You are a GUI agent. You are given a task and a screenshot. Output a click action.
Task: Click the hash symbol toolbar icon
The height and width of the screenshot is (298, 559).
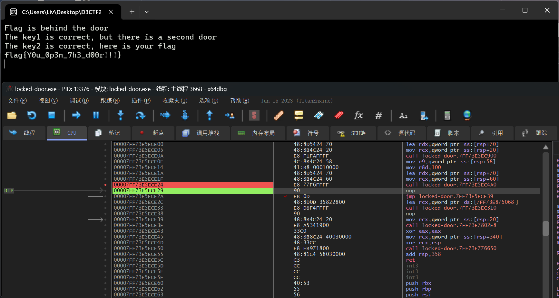tap(379, 115)
